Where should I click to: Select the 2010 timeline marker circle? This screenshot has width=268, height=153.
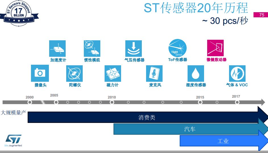coord(112,102)
